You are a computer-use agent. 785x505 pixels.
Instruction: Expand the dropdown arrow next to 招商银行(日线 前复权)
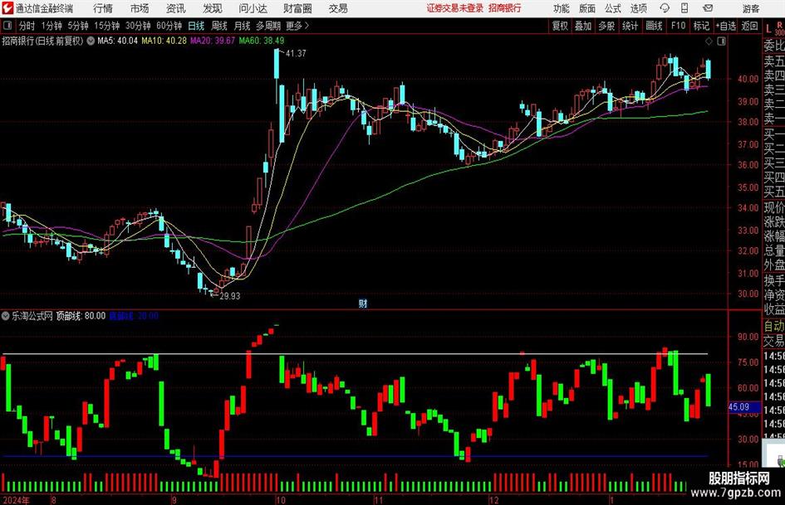pyautogui.click(x=91, y=41)
